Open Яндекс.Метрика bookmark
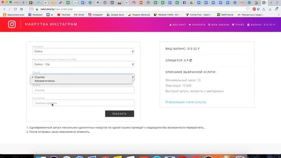This screenshot has height=158, width=281. (x=139, y=14)
